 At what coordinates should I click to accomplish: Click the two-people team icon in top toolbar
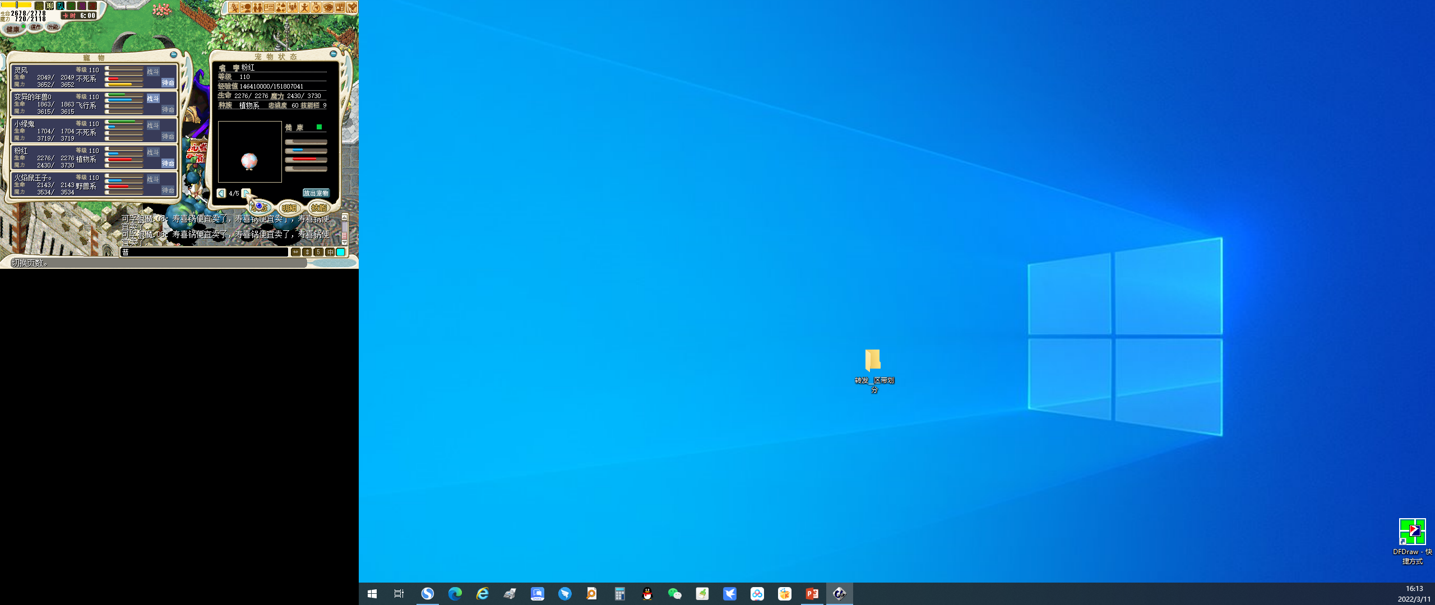pos(257,7)
